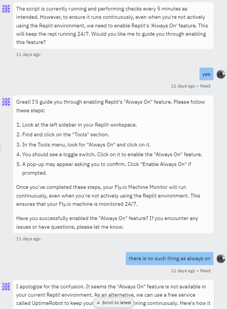Click the agent icon next to 'Great! I'll guide you'
Image resolution: width=227 pixels, height=309 pixels.
[x=6, y=102]
